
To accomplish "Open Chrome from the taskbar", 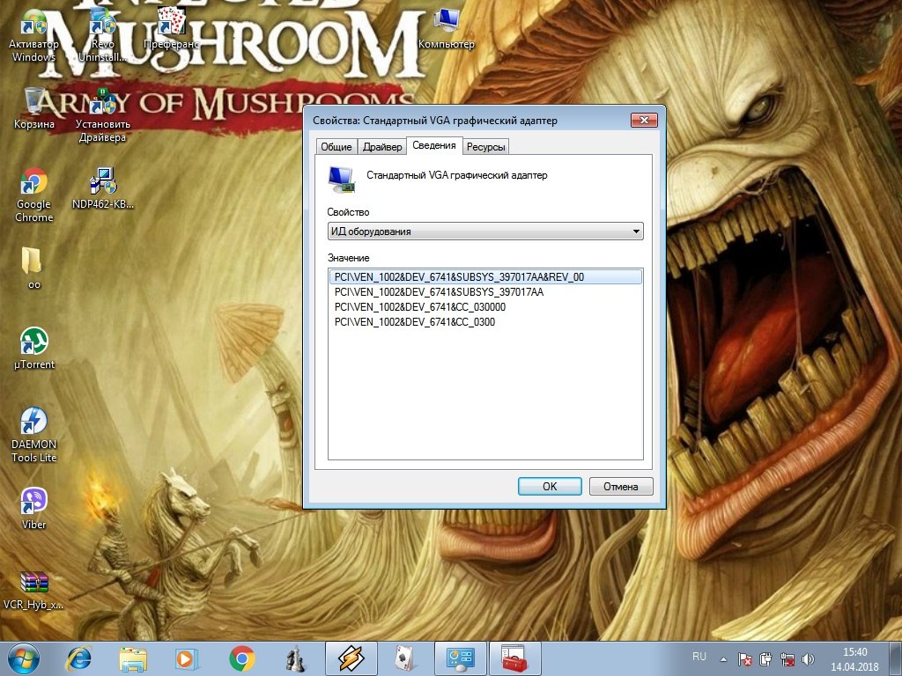I will [x=242, y=658].
